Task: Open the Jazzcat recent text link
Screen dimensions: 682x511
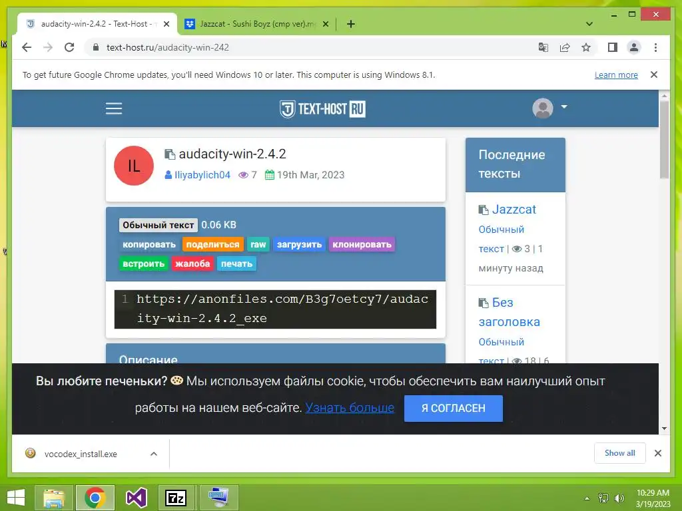Action: point(513,210)
